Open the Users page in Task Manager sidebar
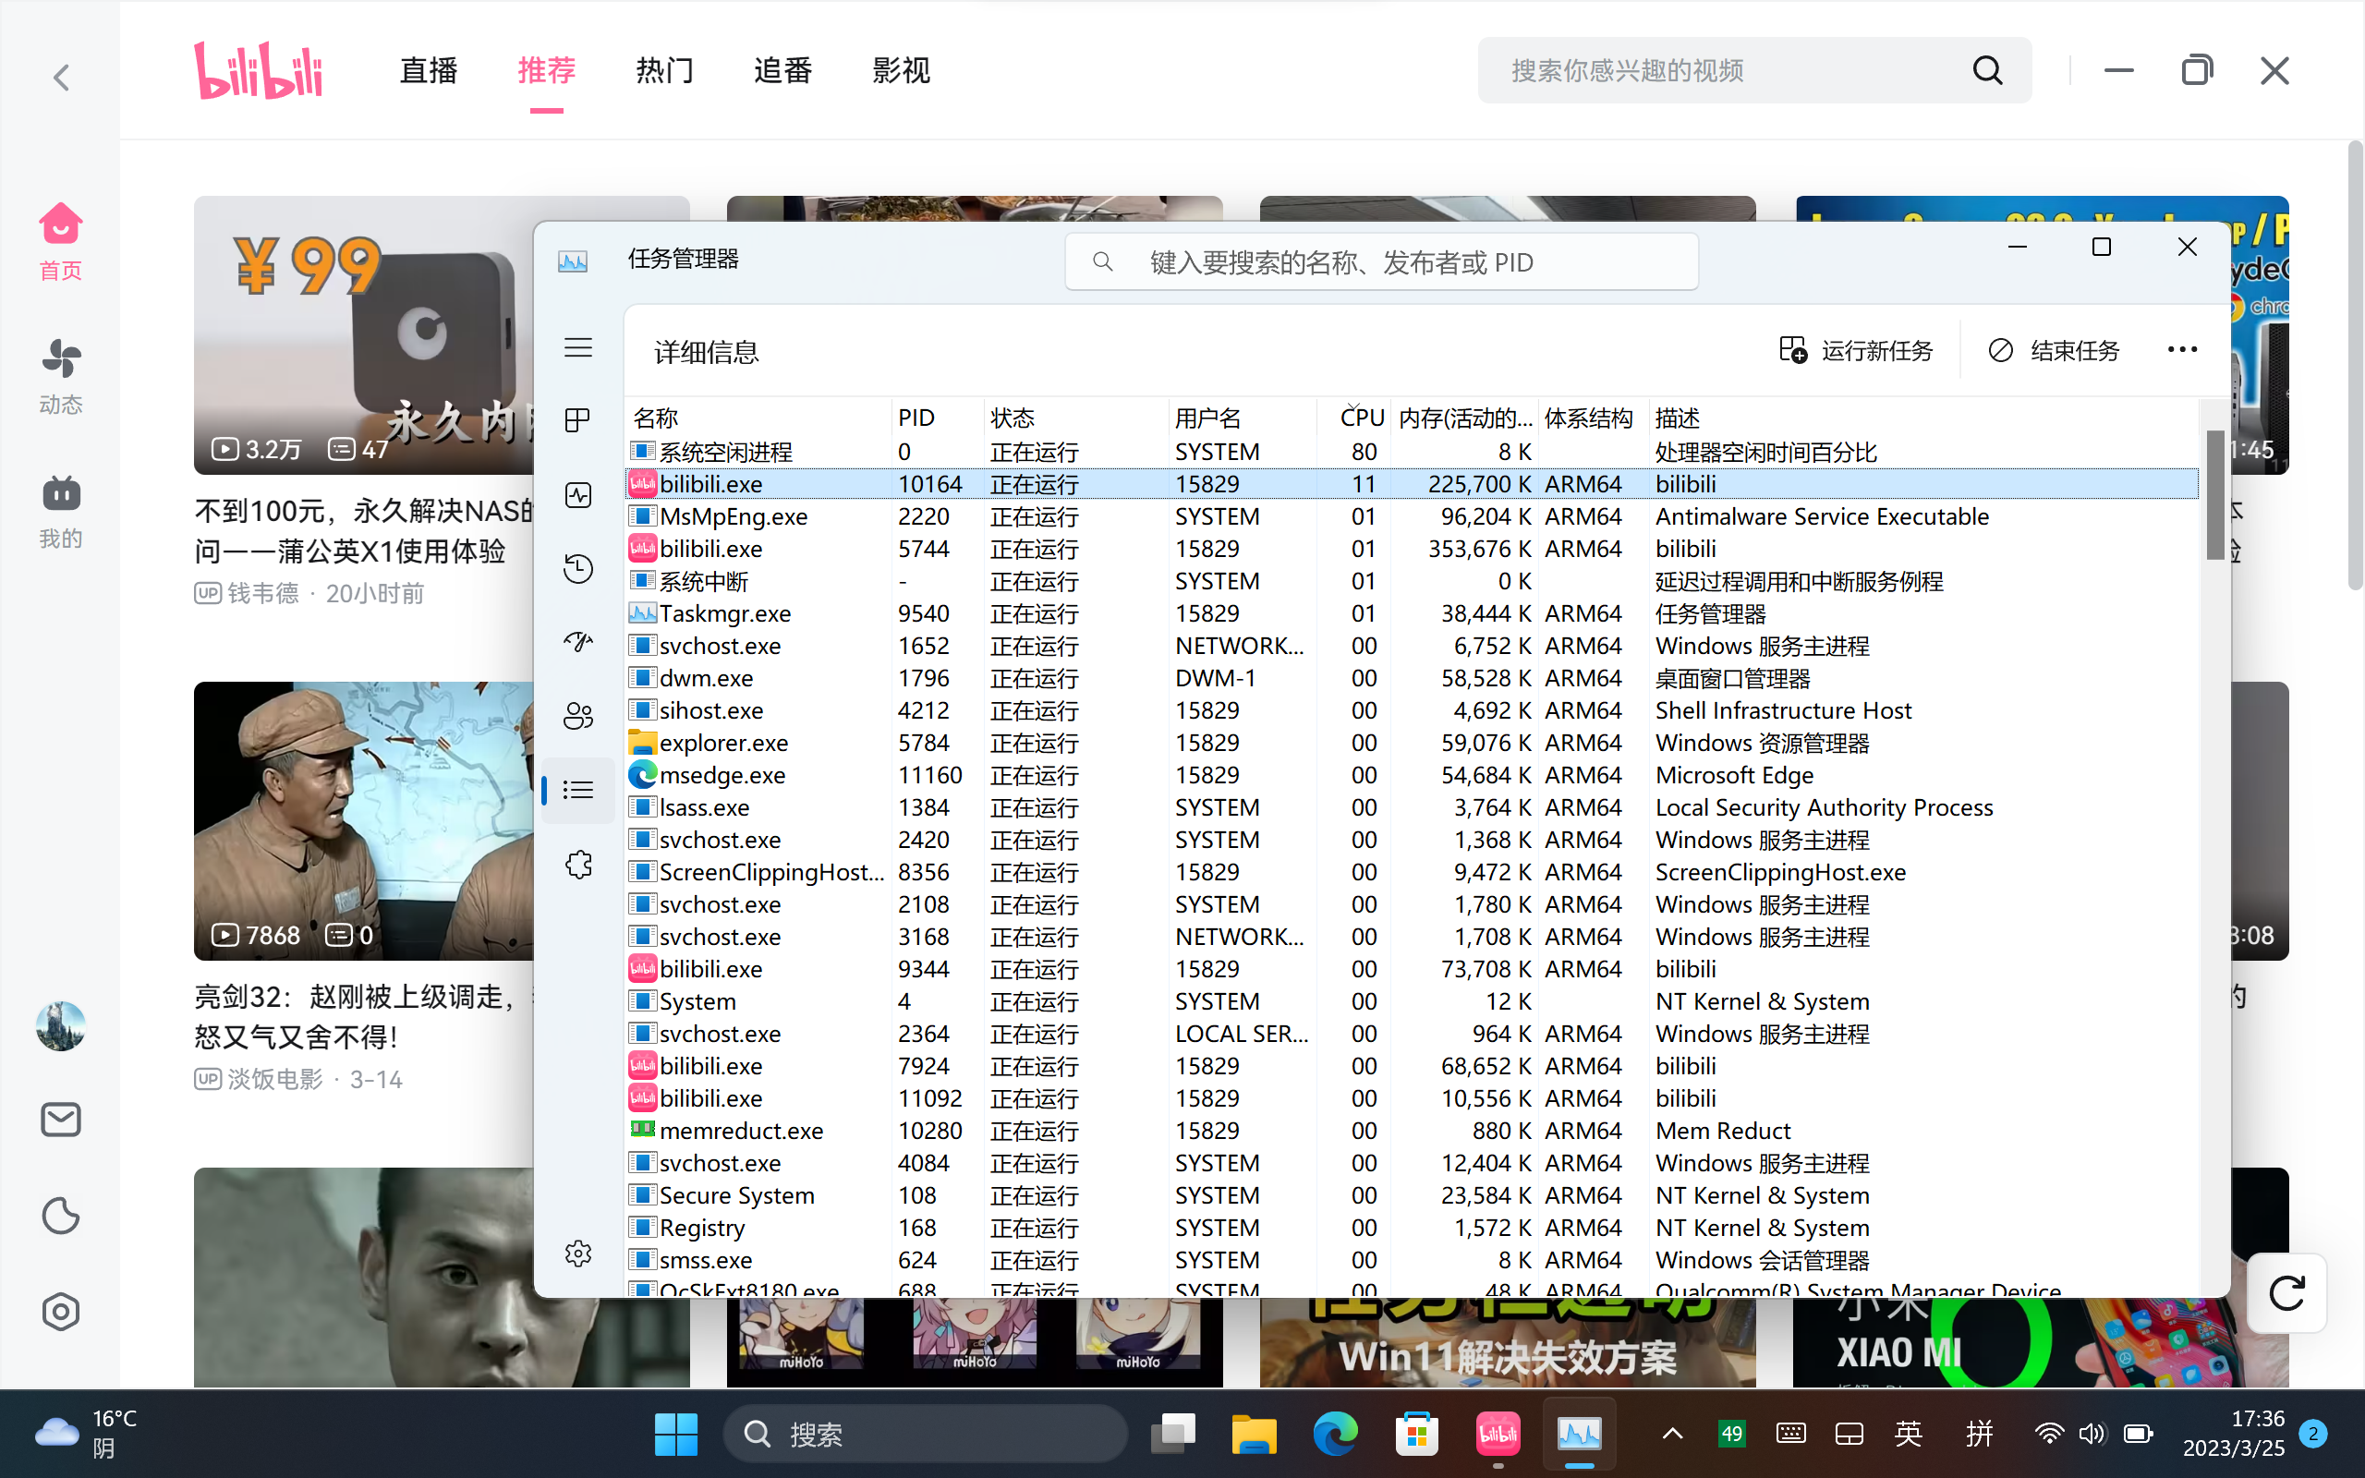Viewport: 2365px width, 1478px height. (577, 716)
